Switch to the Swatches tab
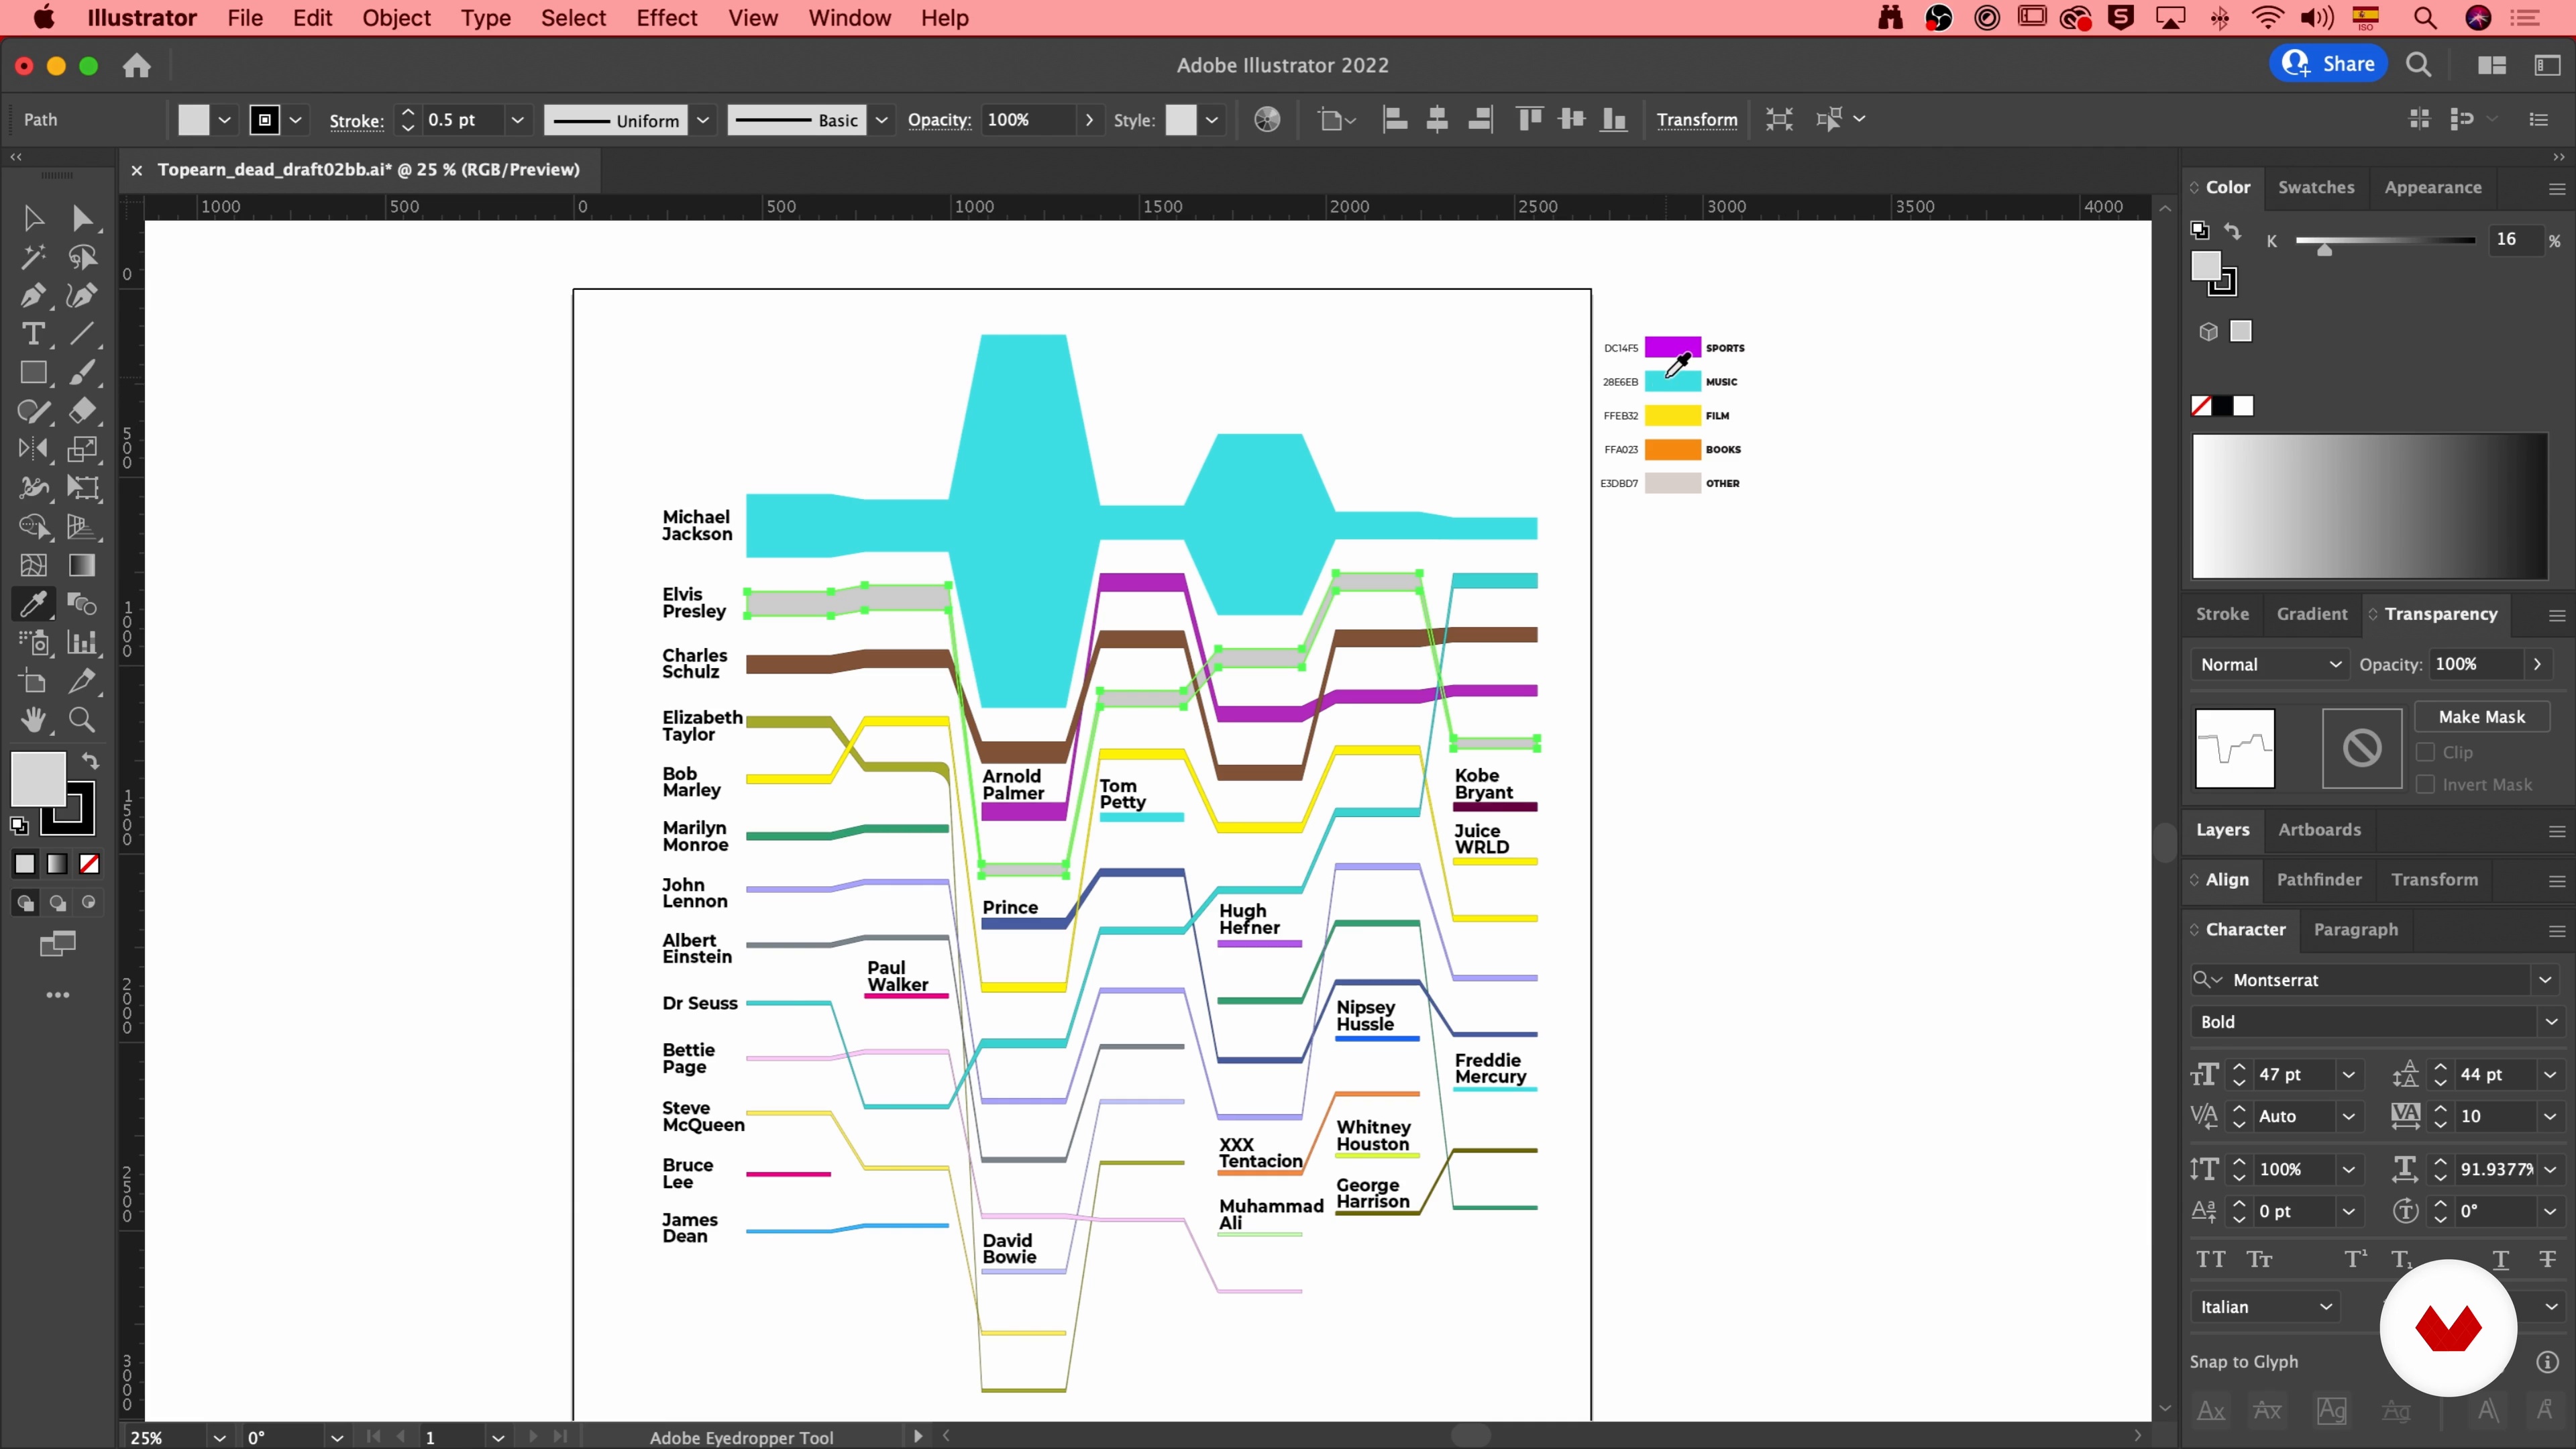 2316,187
